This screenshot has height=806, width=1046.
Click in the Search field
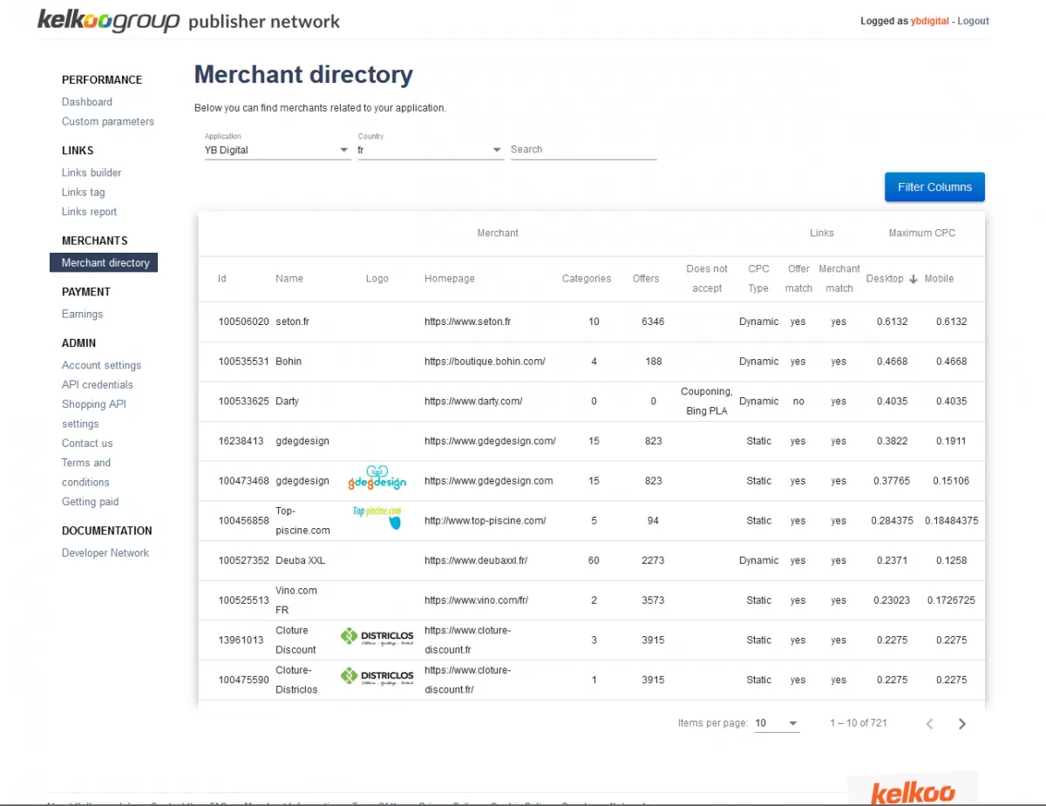583,150
